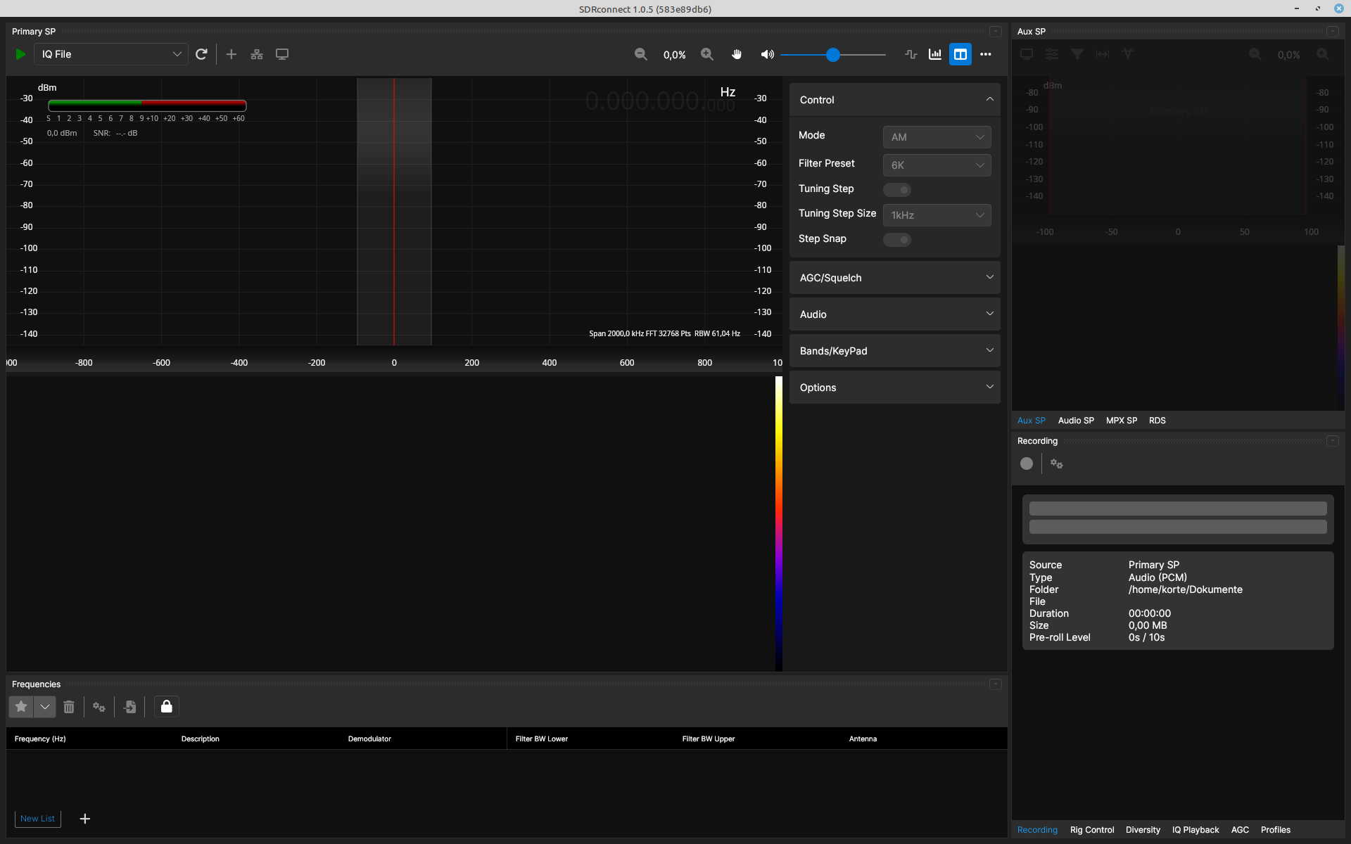
Task: Zoom in the primary spectrum
Action: click(x=706, y=54)
